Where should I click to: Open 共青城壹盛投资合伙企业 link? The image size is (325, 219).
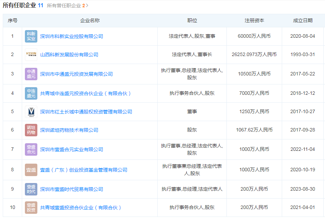(x=81, y=208)
